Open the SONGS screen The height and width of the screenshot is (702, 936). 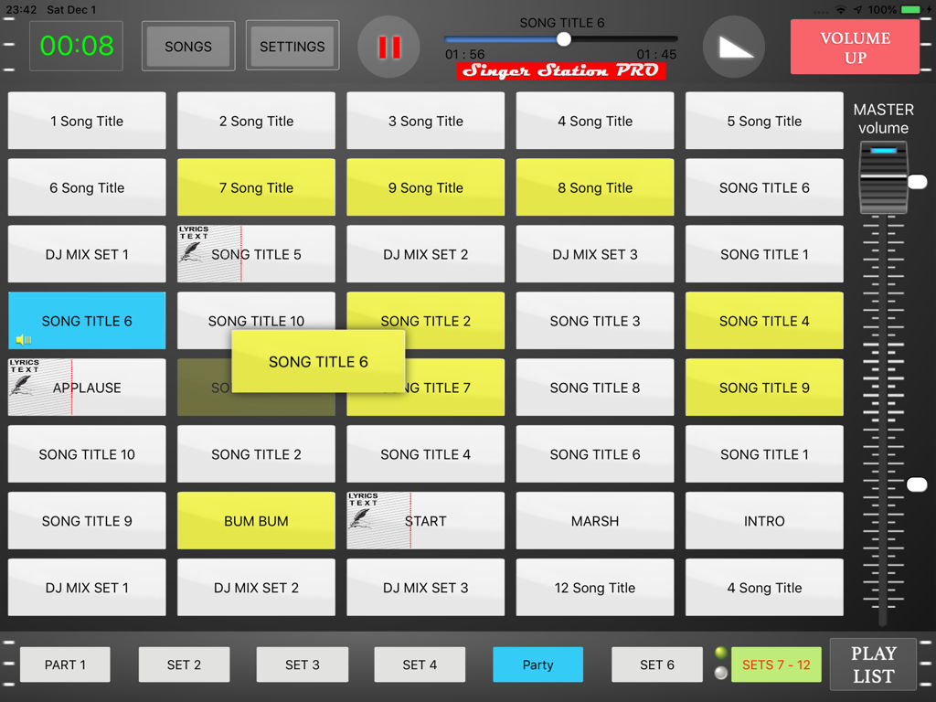point(187,45)
